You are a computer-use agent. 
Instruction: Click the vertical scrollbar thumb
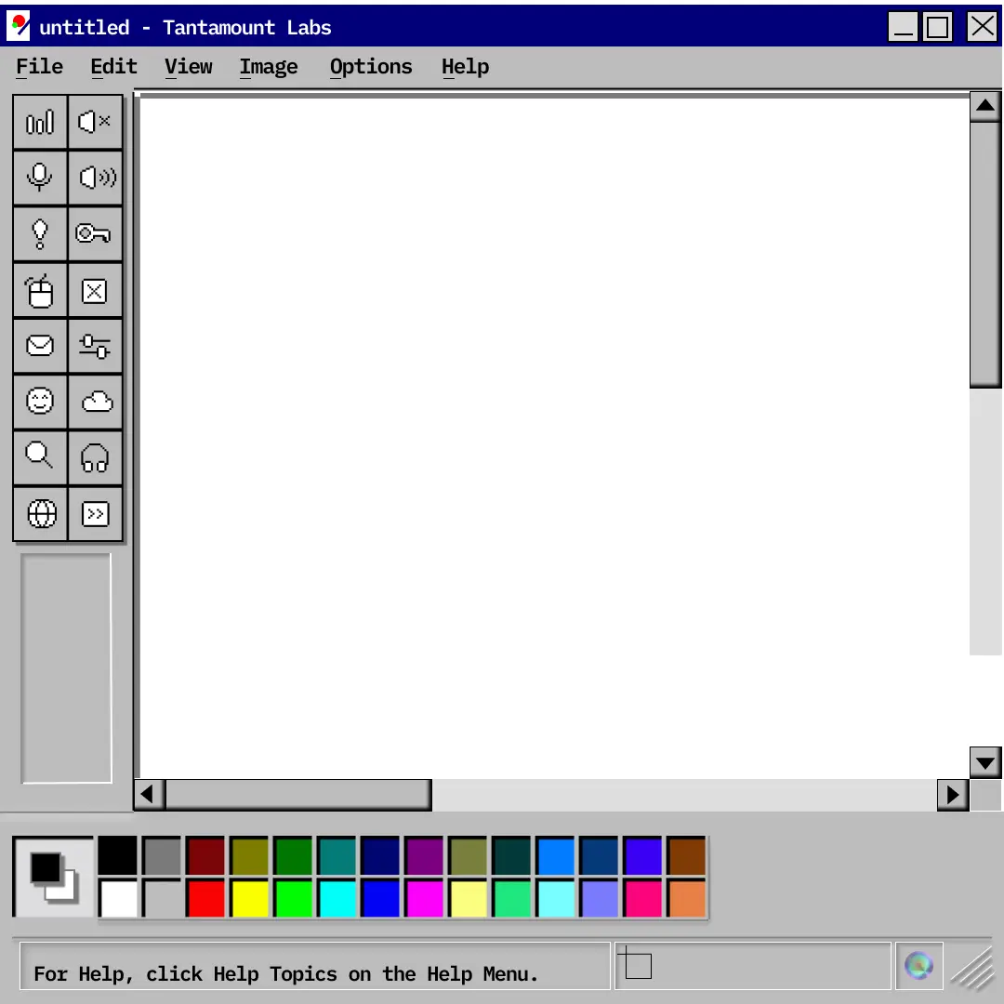point(985,255)
